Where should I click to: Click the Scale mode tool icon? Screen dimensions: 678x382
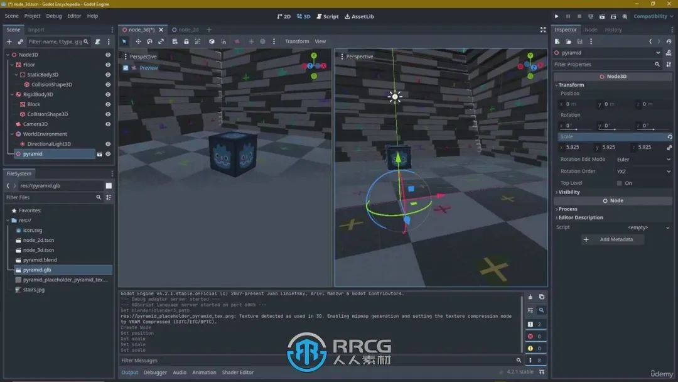(161, 41)
